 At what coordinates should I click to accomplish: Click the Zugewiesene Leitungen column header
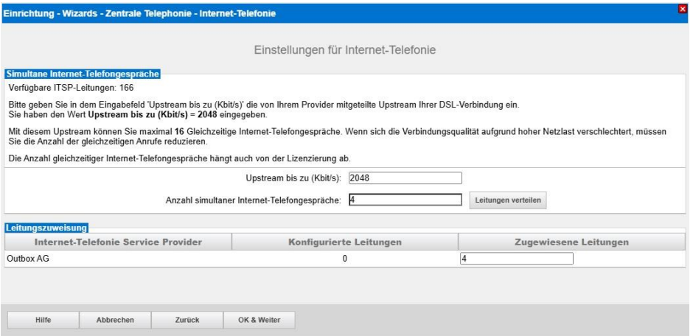point(572,242)
